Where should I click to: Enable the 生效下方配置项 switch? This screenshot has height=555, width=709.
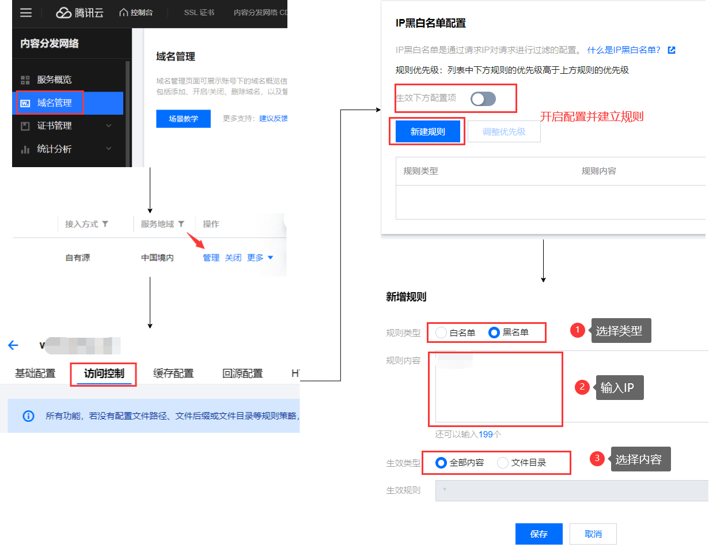[483, 99]
